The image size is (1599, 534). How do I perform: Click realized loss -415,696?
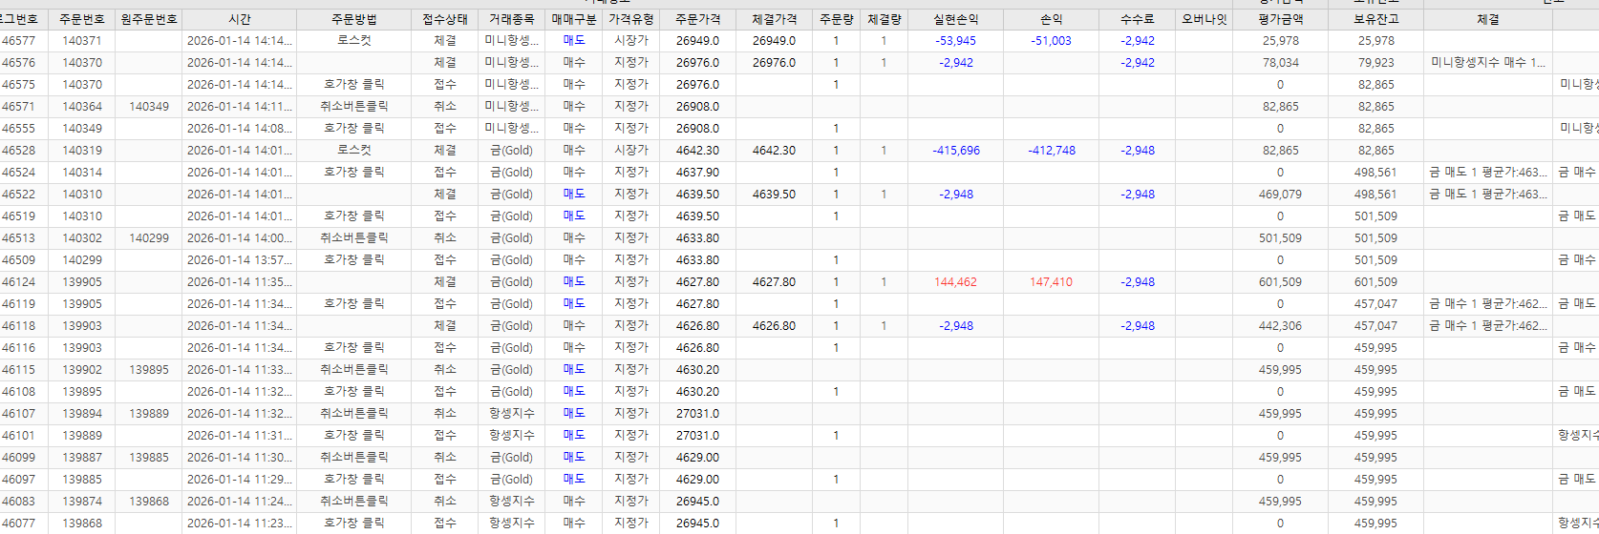click(x=956, y=151)
